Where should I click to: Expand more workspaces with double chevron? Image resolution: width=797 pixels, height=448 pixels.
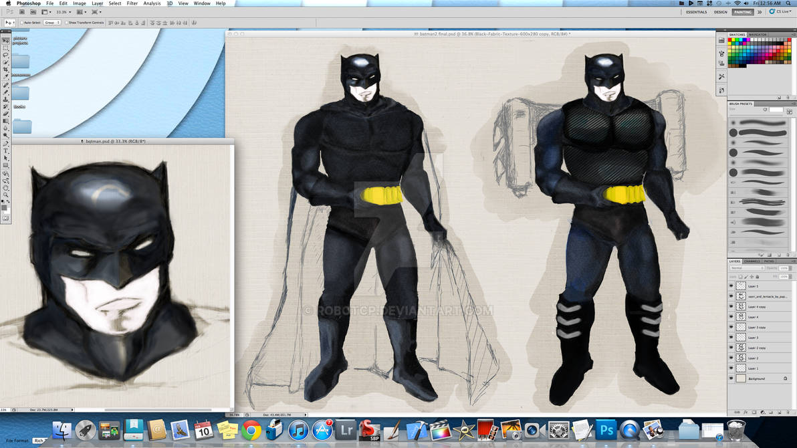(760, 11)
